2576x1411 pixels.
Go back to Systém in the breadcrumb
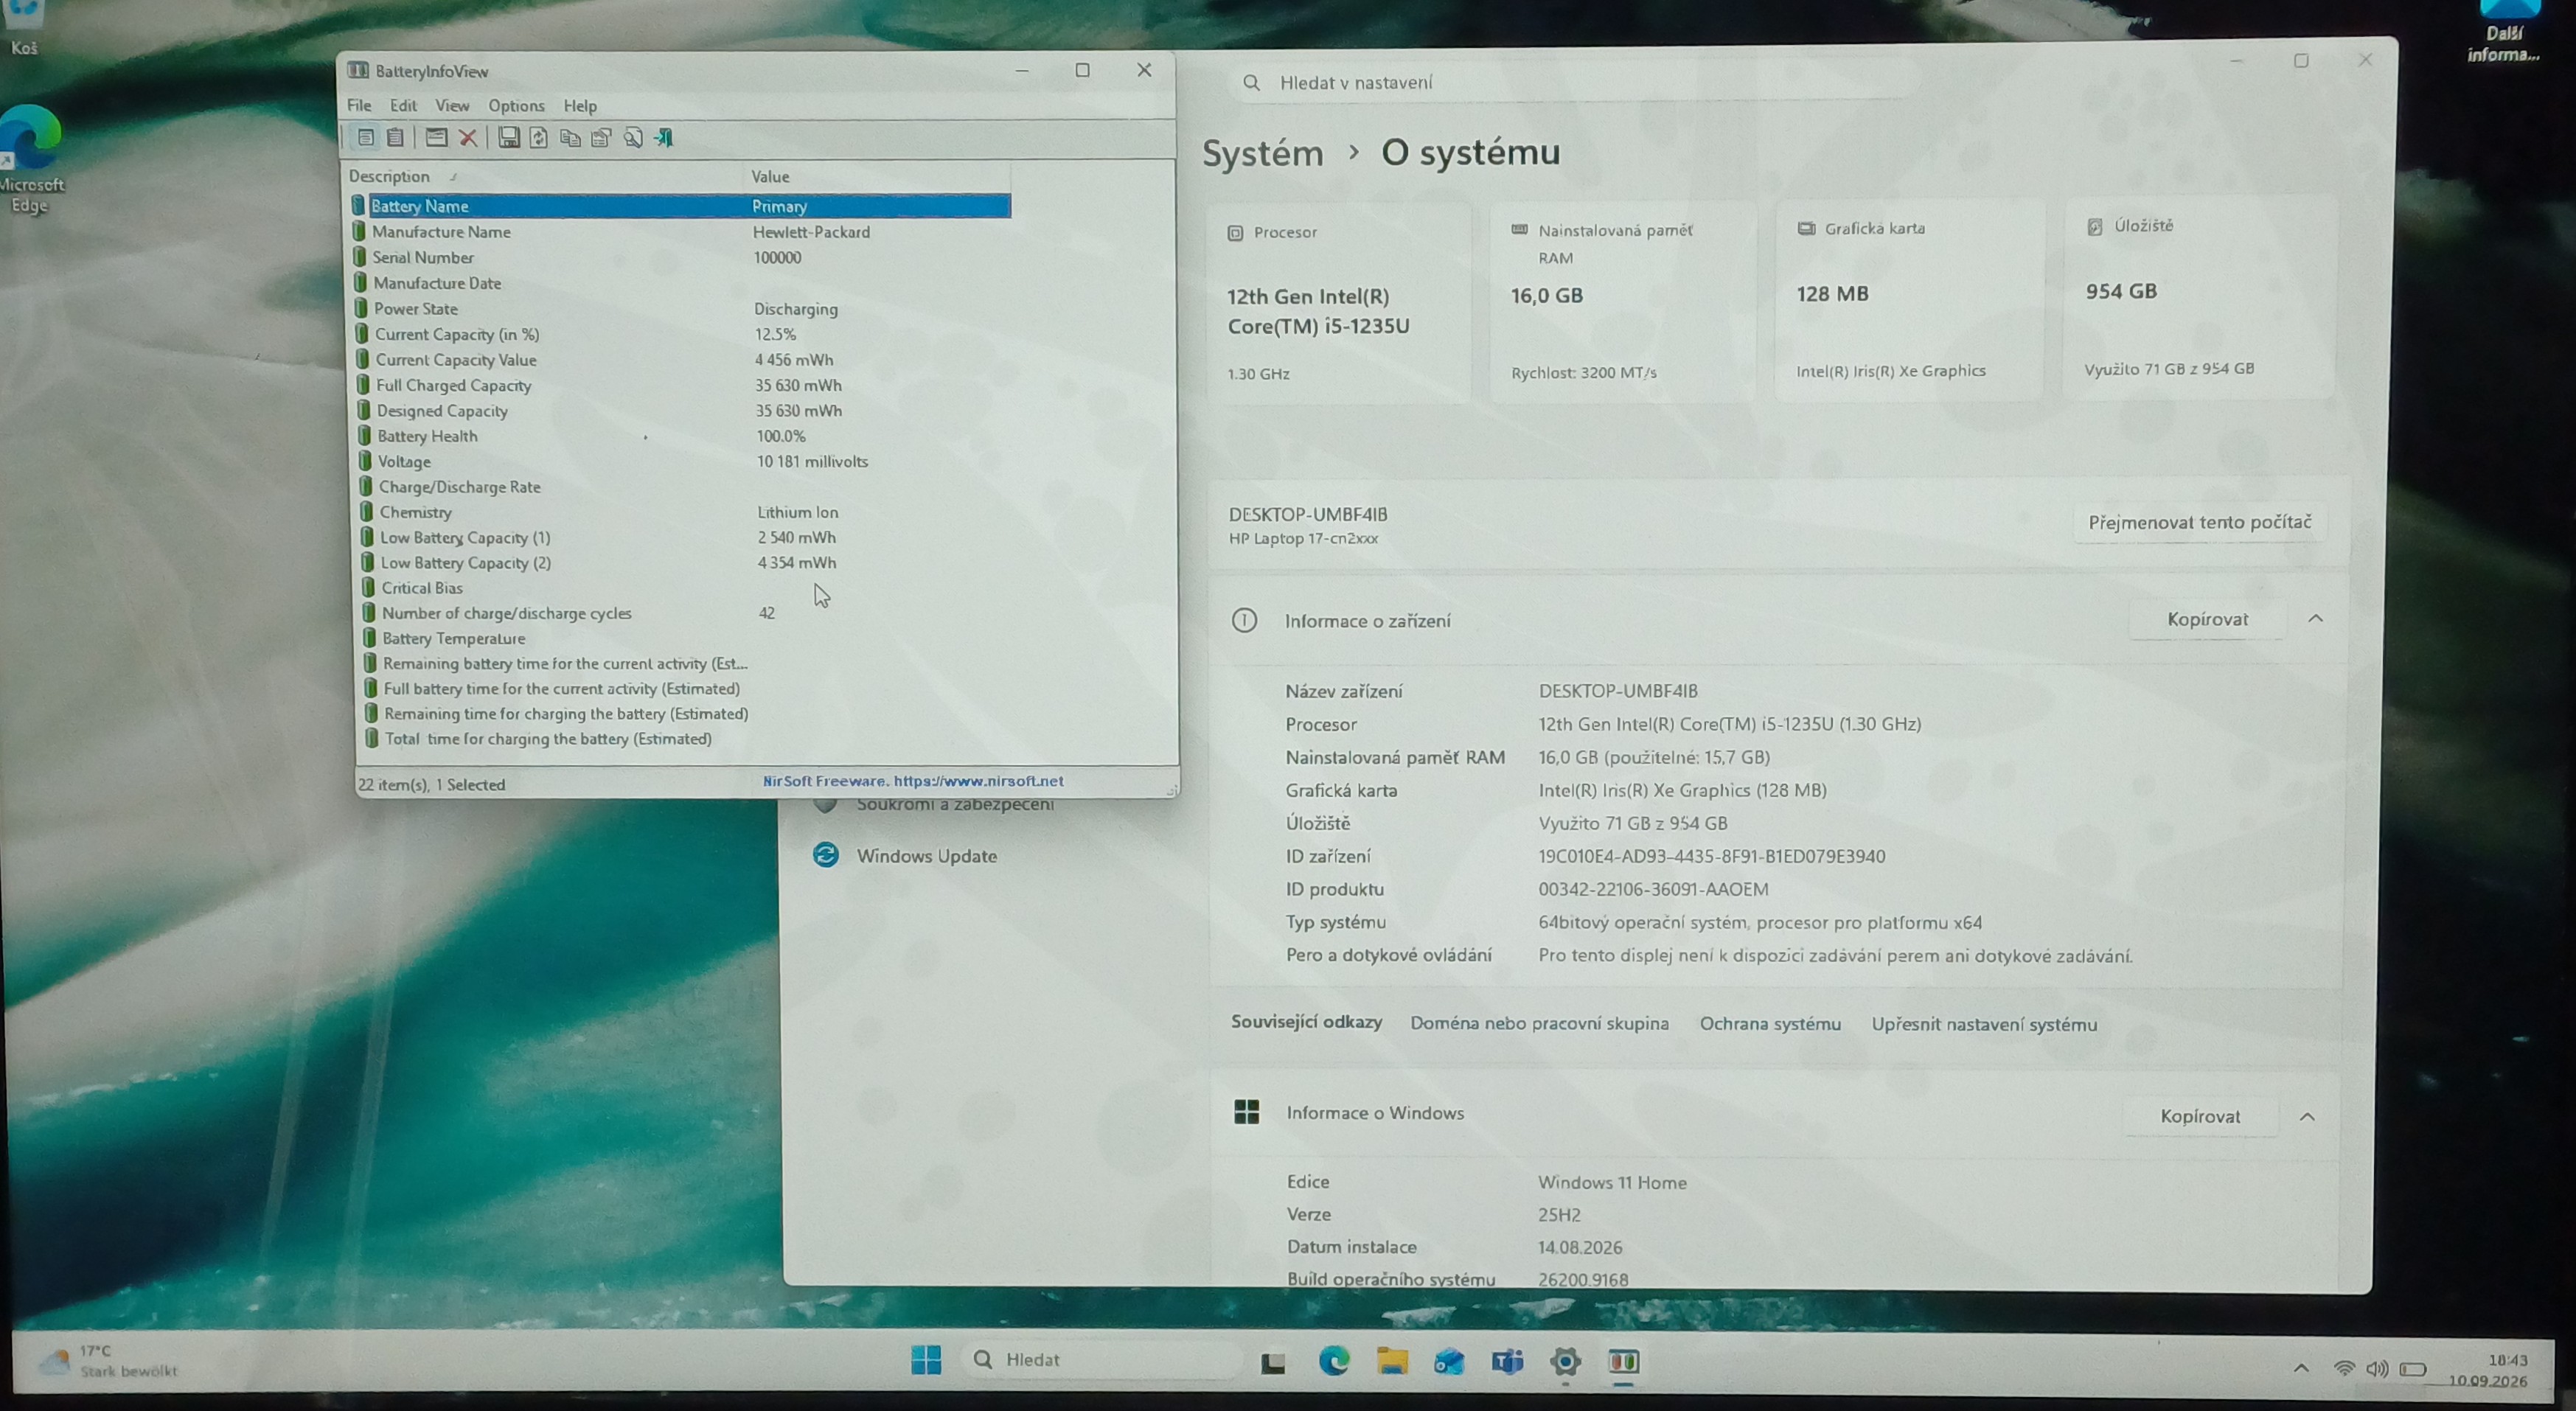[x=1262, y=153]
